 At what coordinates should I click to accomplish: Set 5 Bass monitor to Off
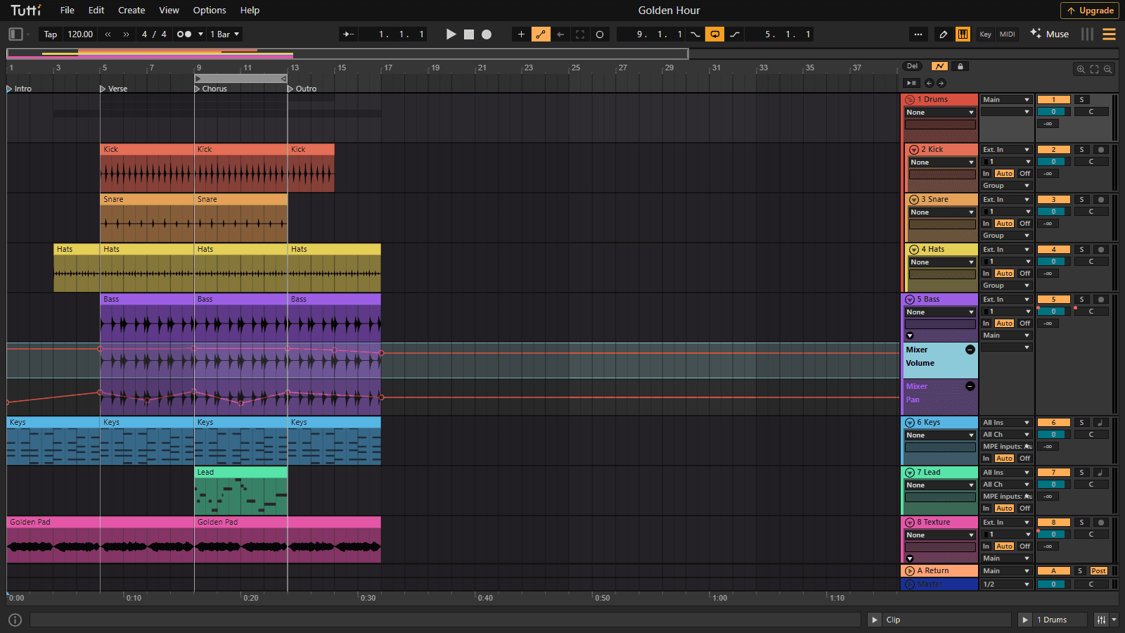coord(1024,324)
